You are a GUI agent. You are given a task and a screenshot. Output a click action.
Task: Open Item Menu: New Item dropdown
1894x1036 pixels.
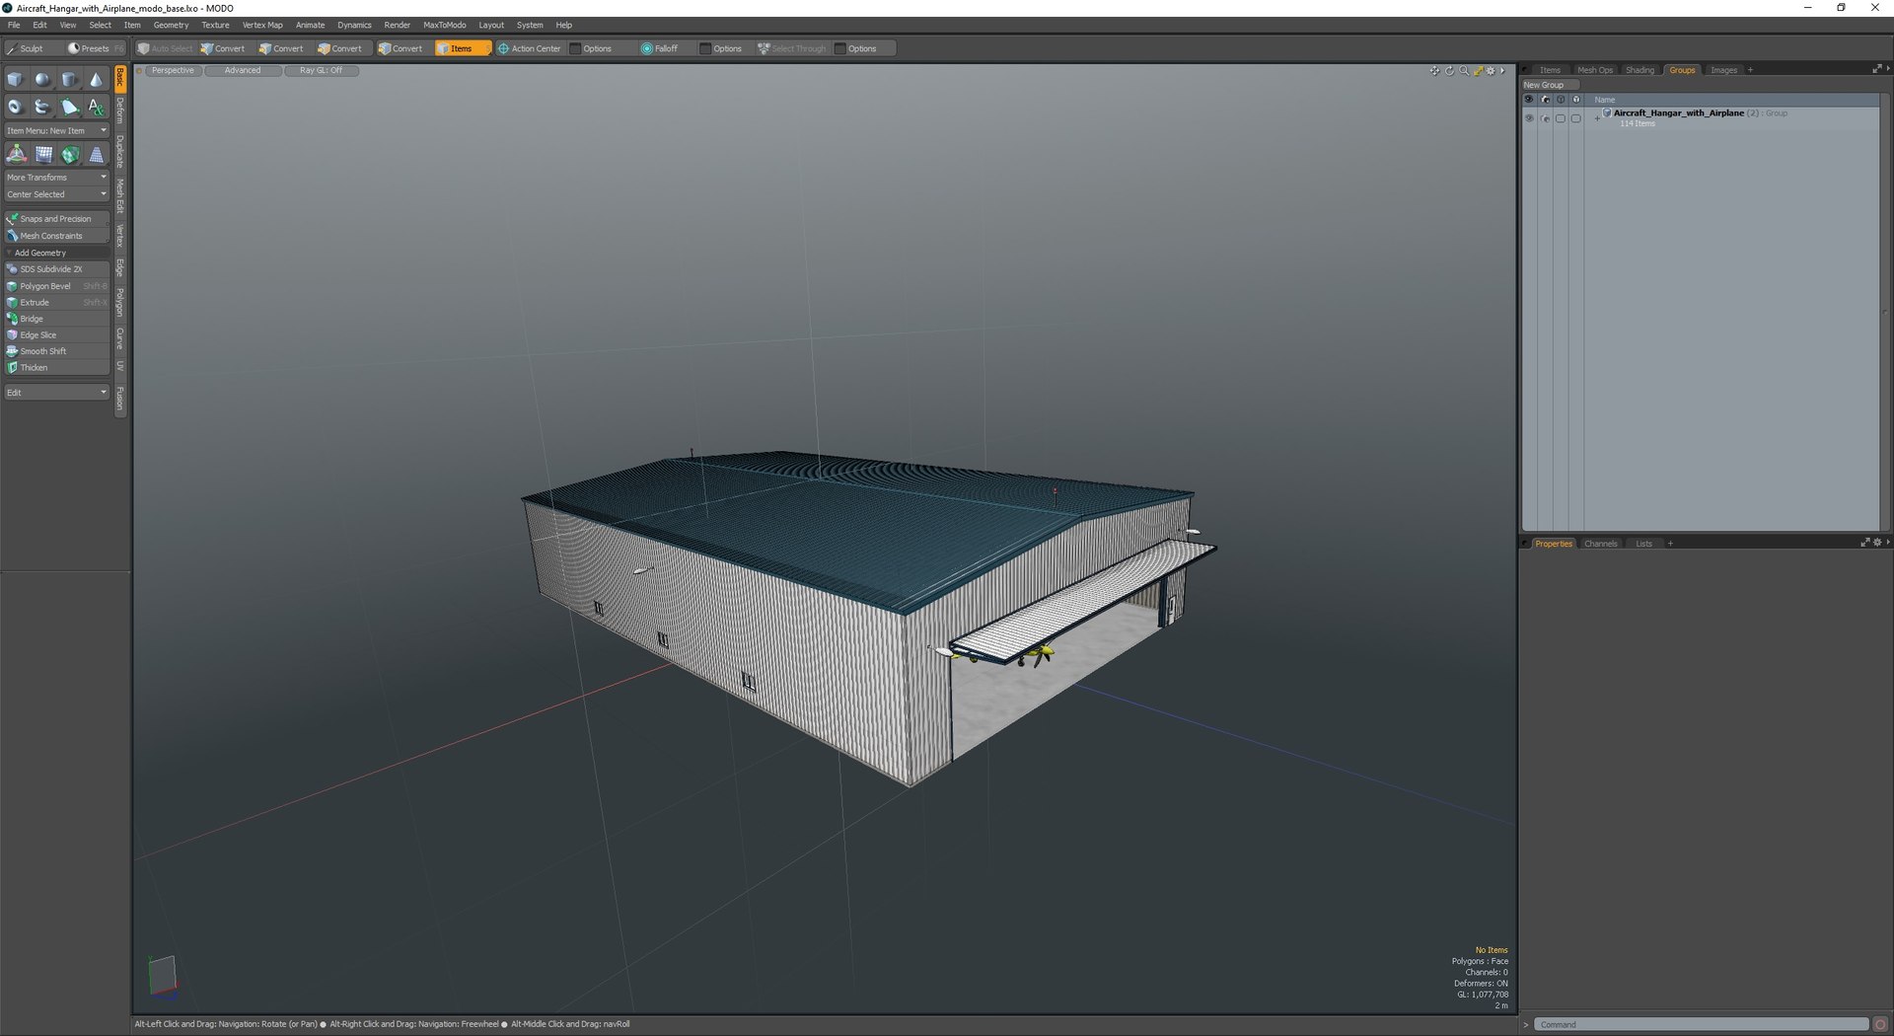tap(56, 131)
